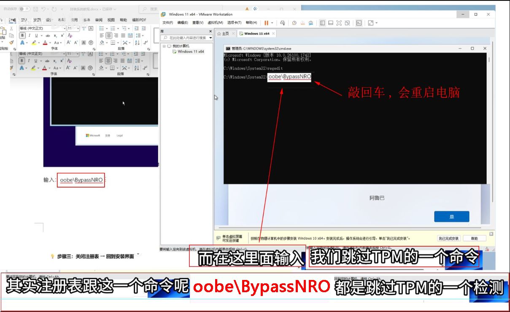
Task: Open the 虚拟机(M) menu
Action: (215, 23)
